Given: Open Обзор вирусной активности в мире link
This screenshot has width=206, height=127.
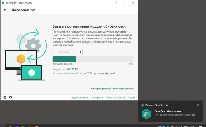Looking at the screenshot, I should point(112,89).
